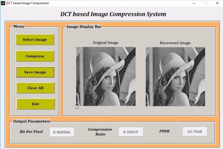The width and height of the screenshot is (223, 149).
Task: Click the Bit Per Pixel value field
Action: click(62, 132)
